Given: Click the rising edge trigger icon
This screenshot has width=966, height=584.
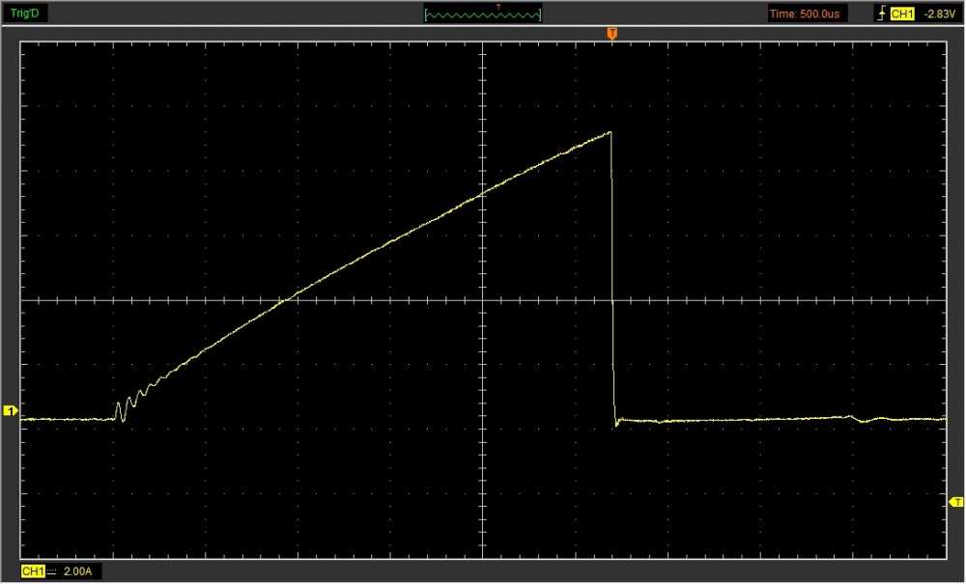Looking at the screenshot, I should [880, 14].
